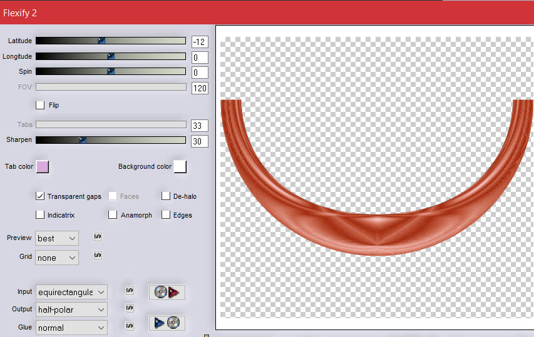
Task: Click the FOV value field showing 120
Action: click(200, 88)
